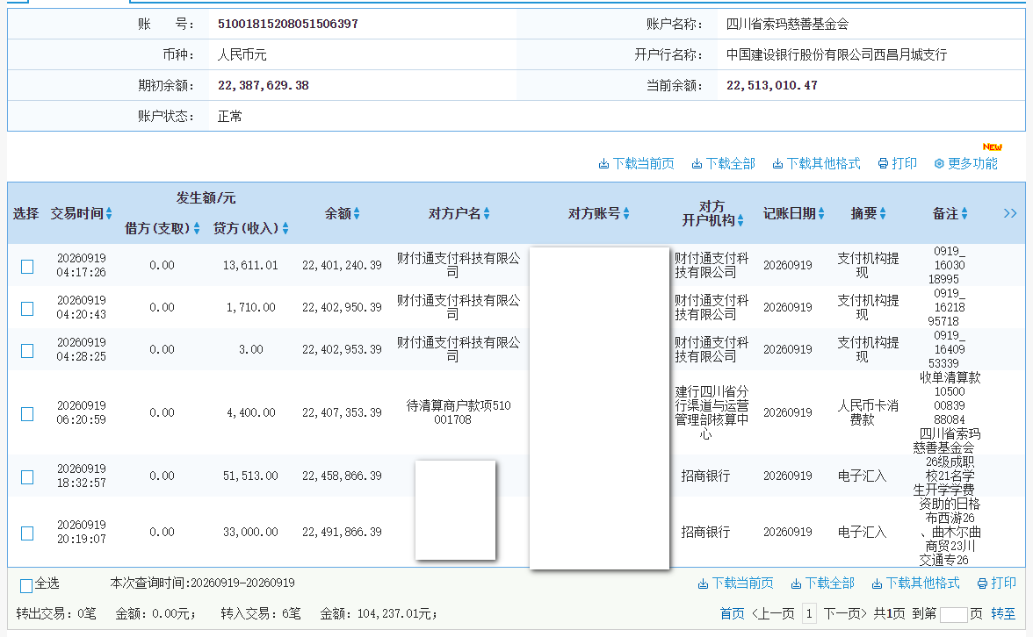Check the 20:19:07 transaction row checkbox
The image size is (1033, 637).
pos(27,533)
